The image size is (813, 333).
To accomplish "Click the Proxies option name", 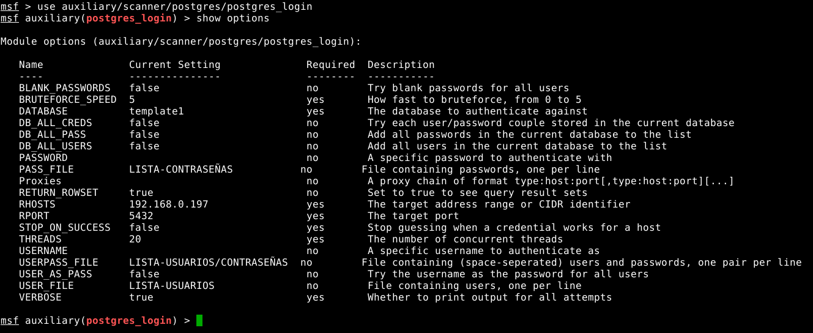I will pyautogui.click(x=40, y=181).
